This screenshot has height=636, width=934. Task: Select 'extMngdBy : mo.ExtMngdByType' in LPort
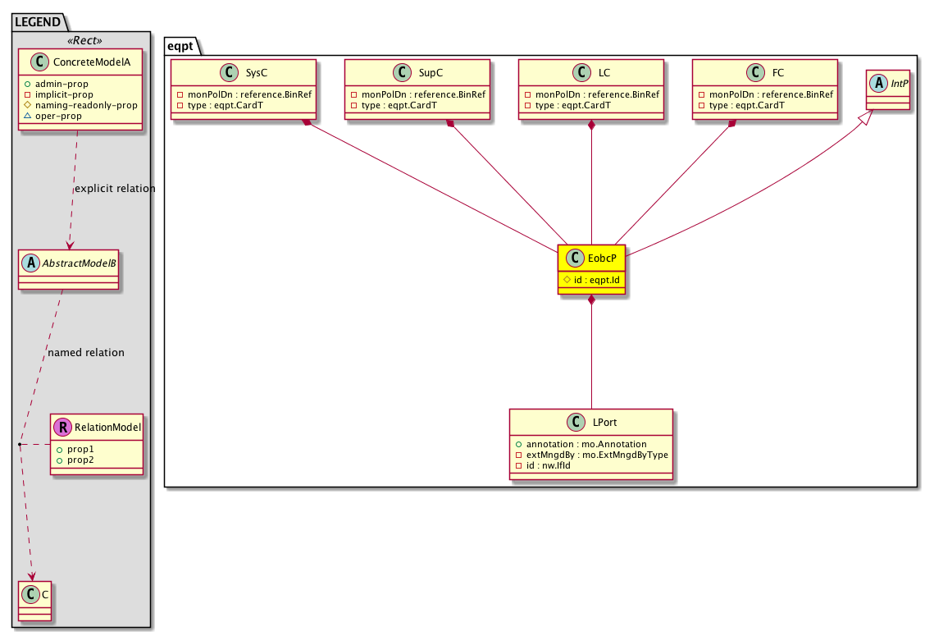(591, 455)
